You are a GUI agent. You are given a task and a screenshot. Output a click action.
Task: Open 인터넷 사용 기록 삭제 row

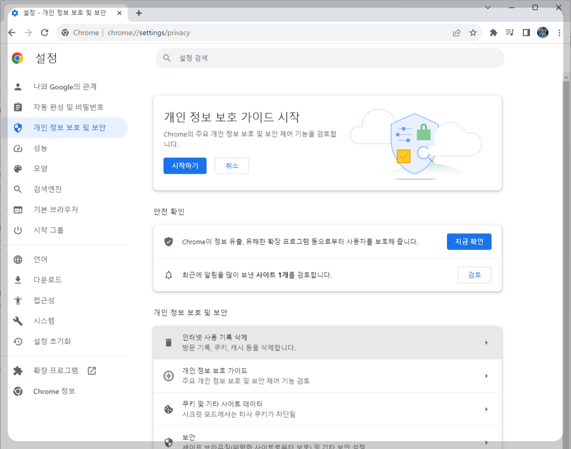328,343
